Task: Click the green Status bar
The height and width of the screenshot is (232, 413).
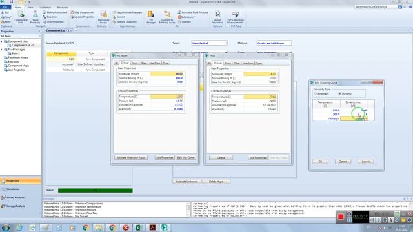Action: (96, 191)
